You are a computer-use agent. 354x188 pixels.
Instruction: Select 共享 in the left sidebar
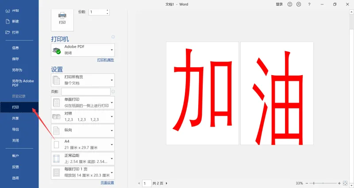click(x=15, y=118)
